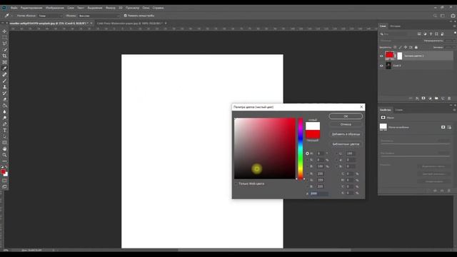Enable the web-only colors checkbox
Screen dimensions: 457x257
(x=236, y=184)
